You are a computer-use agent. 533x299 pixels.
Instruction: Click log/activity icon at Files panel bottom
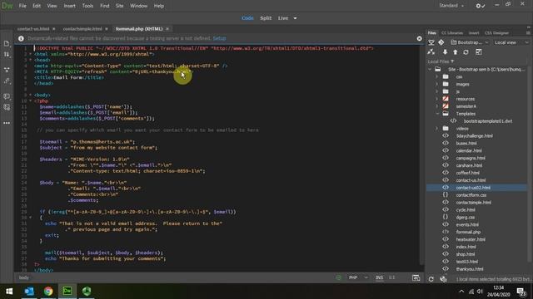click(x=443, y=279)
